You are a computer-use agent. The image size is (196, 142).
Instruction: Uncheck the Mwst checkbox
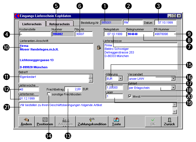[x=130, y=96]
